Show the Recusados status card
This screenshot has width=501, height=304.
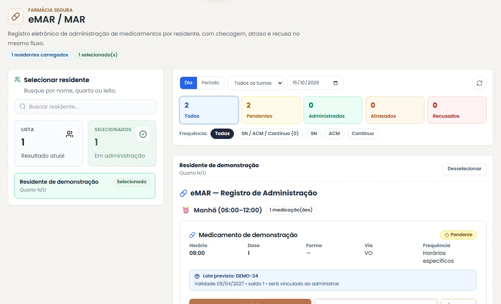coord(457,110)
